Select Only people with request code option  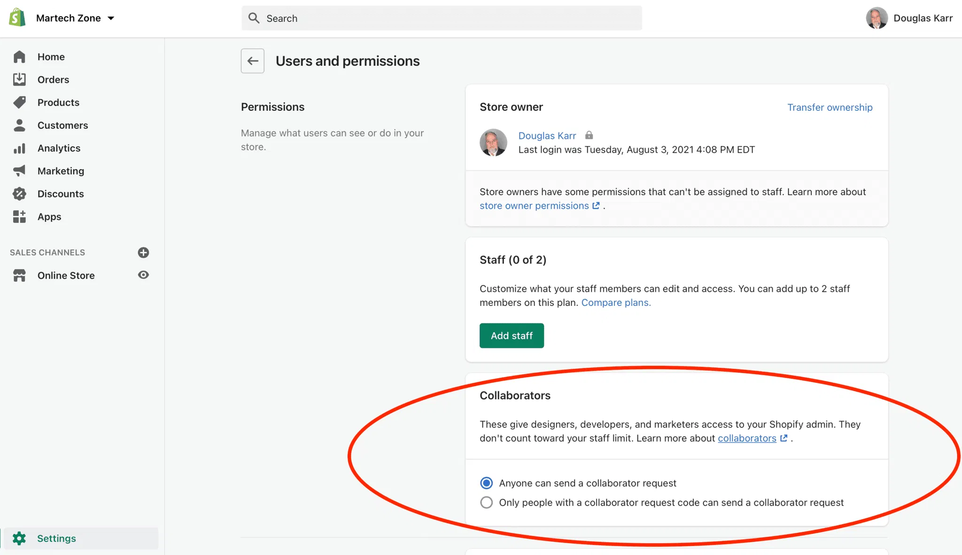[x=487, y=502]
